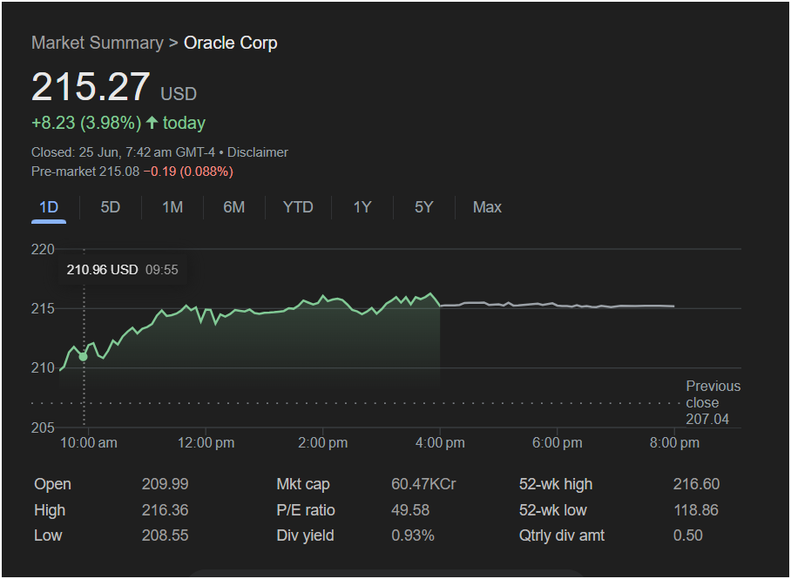Click the 215.27 current price
The image size is (791, 579).
coord(91,87)
